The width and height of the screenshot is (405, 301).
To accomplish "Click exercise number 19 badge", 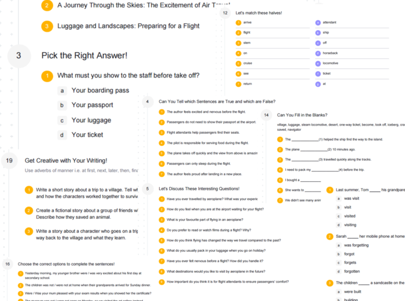I will 9,160.
